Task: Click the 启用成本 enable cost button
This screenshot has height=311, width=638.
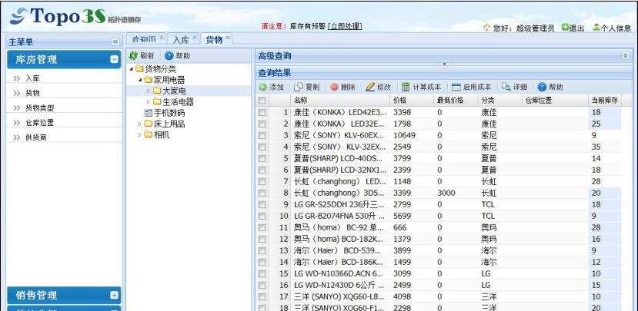Action: [x=472, y=87]
